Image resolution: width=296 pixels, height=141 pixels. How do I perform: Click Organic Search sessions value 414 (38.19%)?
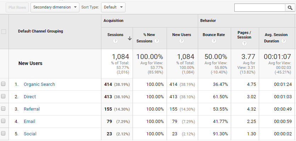pyautogui.click(x=117, y=84)
